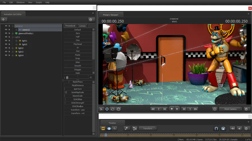Collapse the Lights tree group
This screenshot has width=252, height=141.
pyautogui.click(x=13, y=37)
